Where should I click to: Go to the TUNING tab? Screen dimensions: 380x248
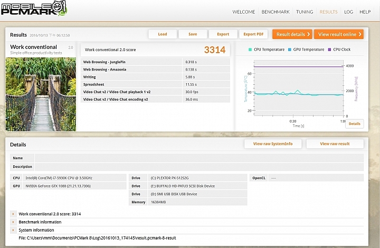tap(305, 12)
